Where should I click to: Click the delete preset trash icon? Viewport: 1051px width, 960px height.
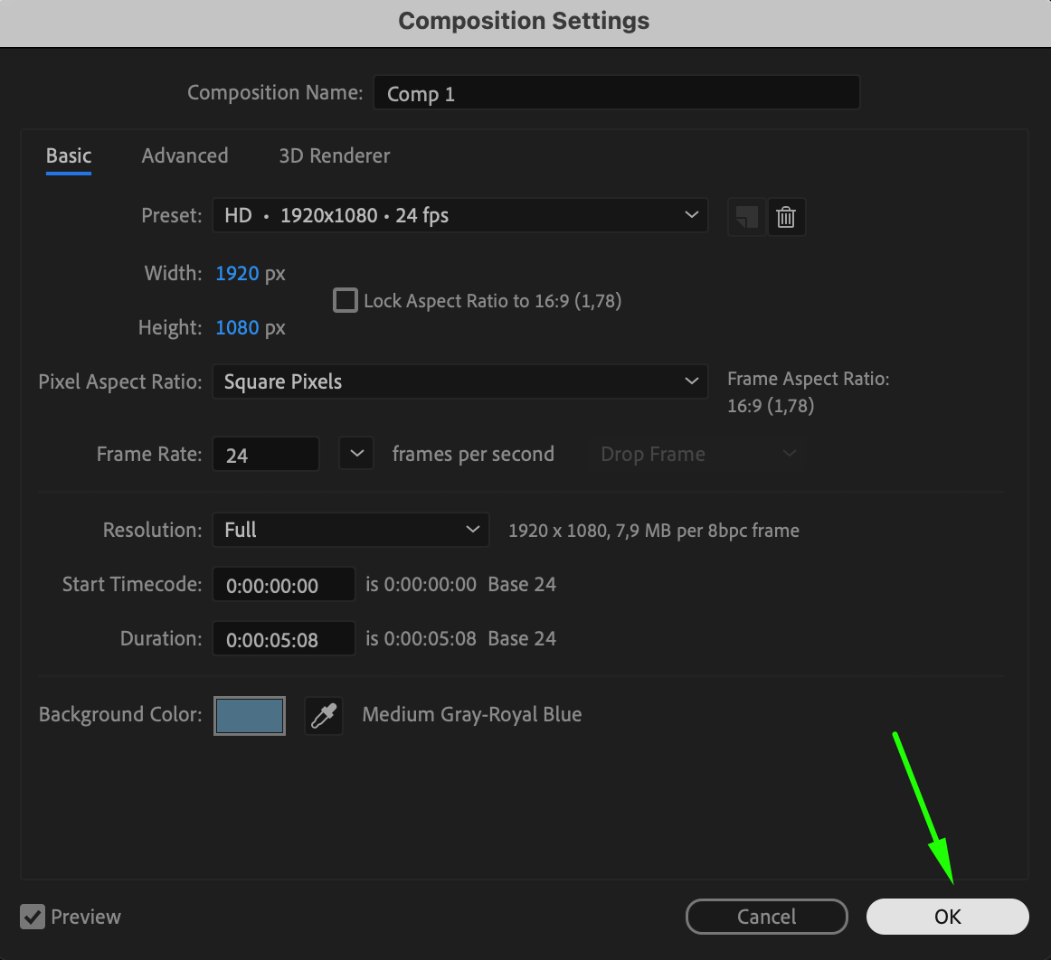786,217
